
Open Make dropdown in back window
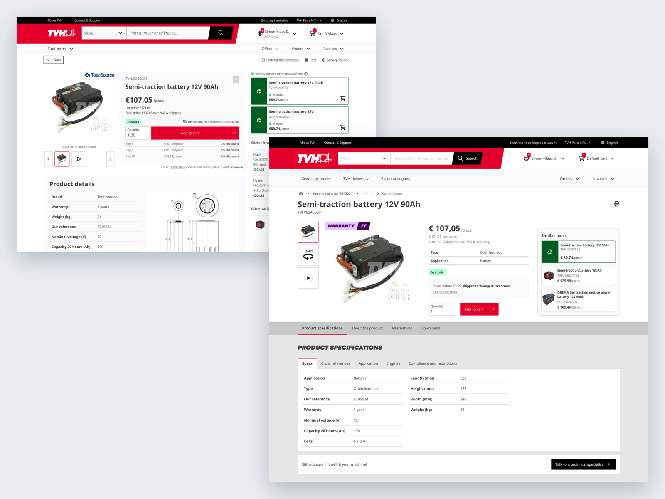point(104,33)
